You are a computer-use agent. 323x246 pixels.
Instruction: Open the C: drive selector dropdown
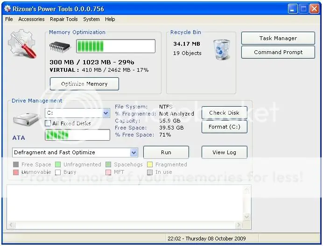point(106,113)
